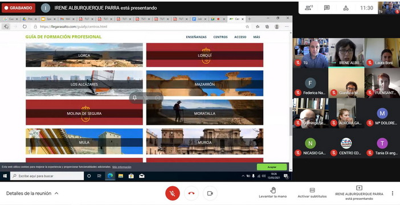Open the Windows Start menu
Screen dimensions: 400x205
[5, 176]
